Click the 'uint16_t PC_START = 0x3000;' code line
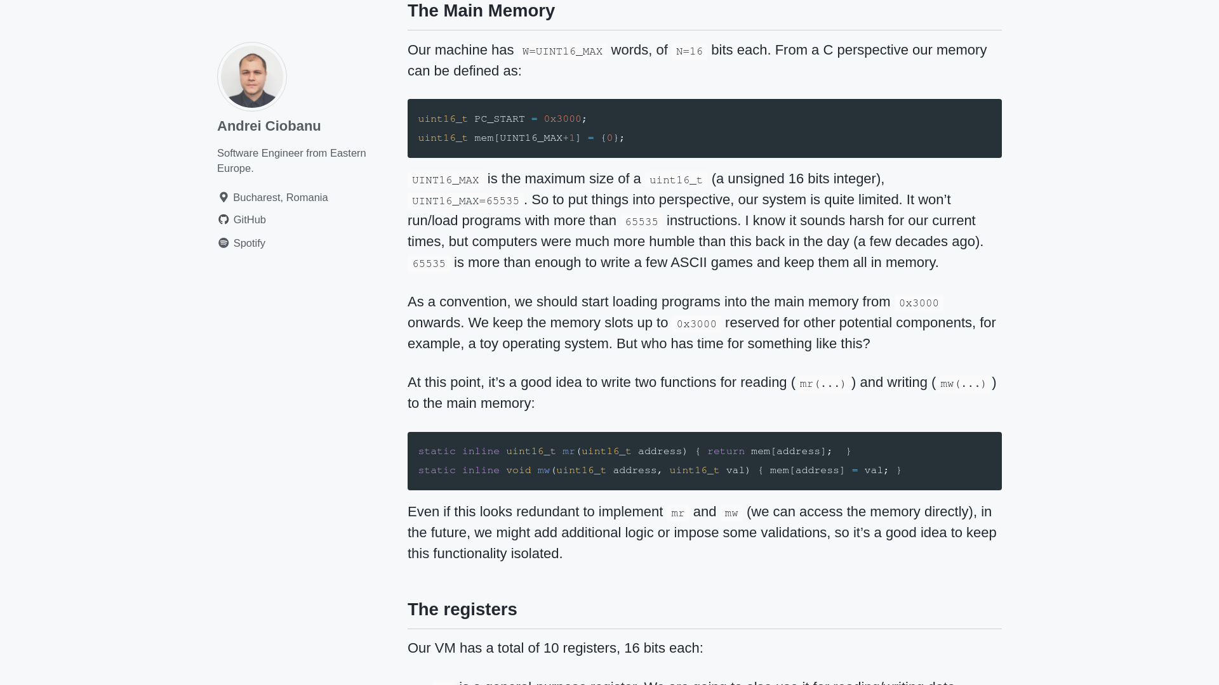The width and height of the screenshot is (1219, 685). click(x=502, y=119)
